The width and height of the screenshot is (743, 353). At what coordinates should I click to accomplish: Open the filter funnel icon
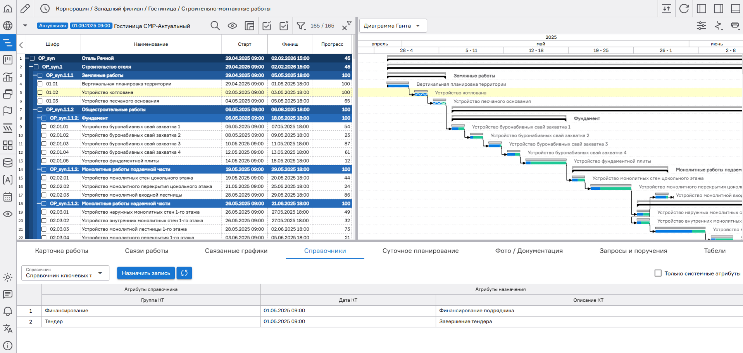coord(301,26)
